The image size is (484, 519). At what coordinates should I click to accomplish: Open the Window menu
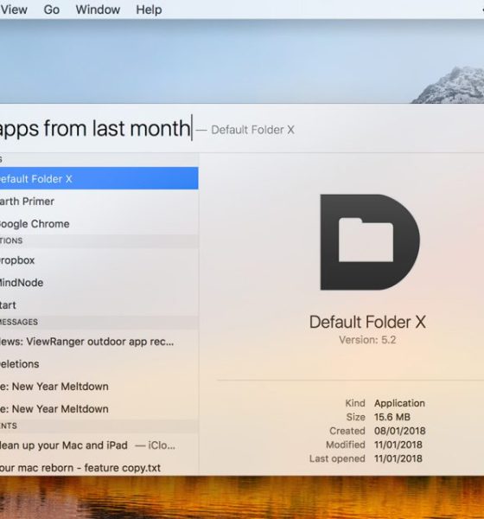(x=98, y=10)
